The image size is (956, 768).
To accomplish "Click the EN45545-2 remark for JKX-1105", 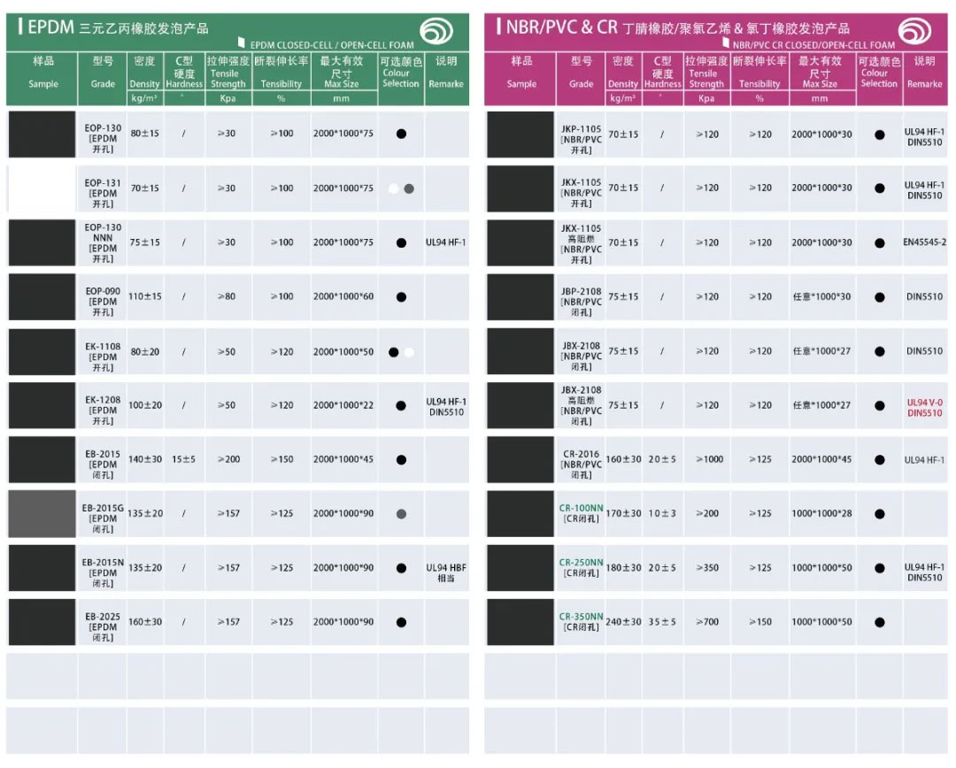I will [924, 242].
